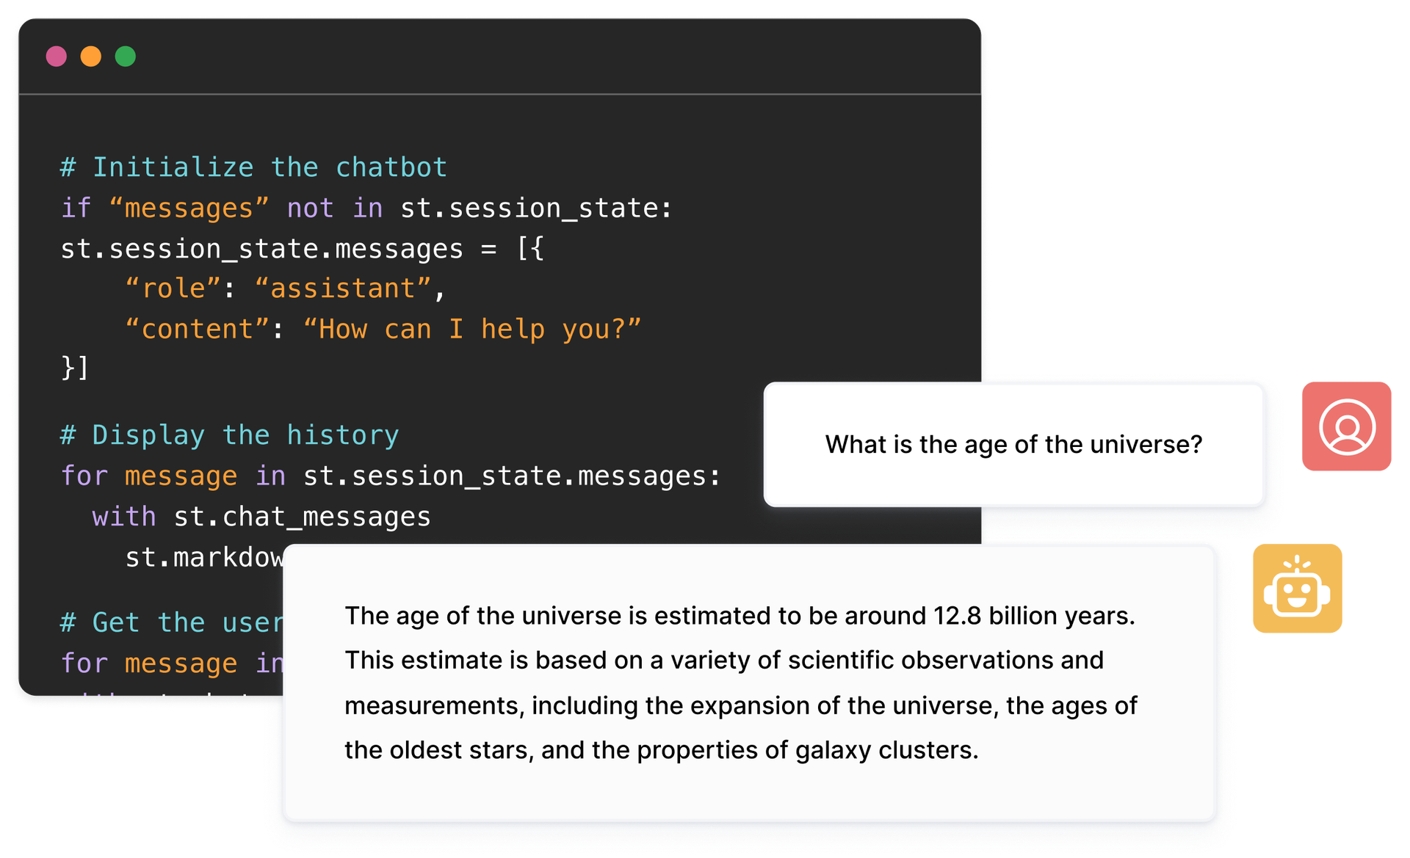Click the line starting 'measurements, including the expansion'
This screenshot has width=1410, height=858.
click(x=740, y=706)
